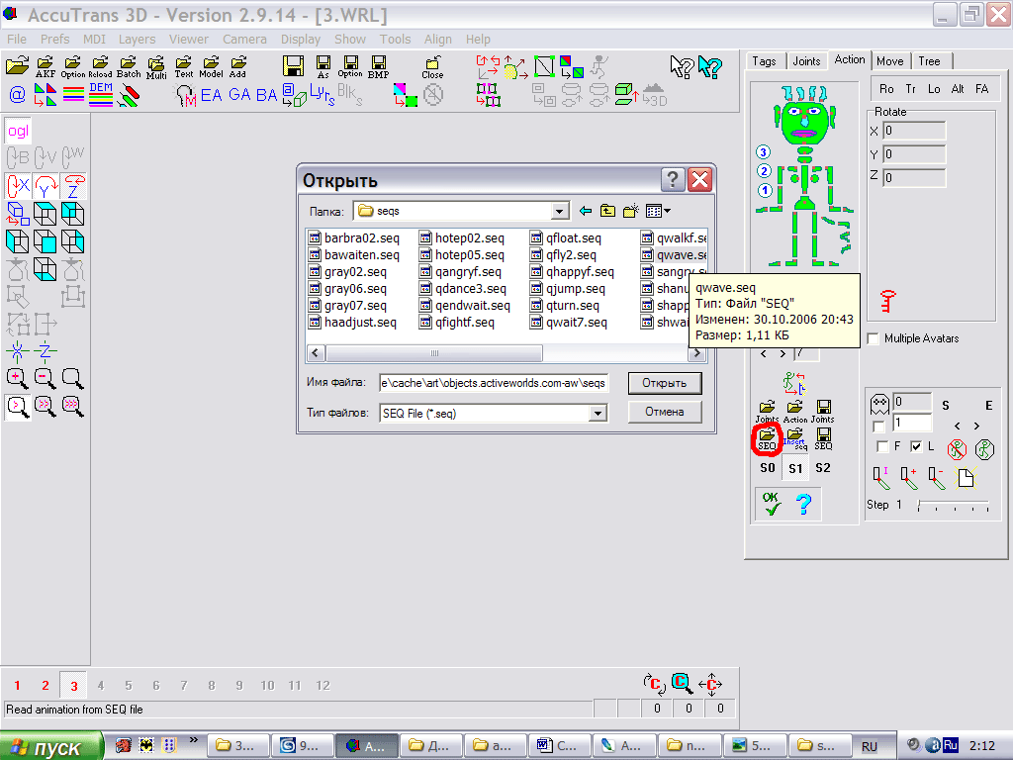The image size is (1013, 760).
Task: Click the EA toolbar icon
Action: pyautogui.click(x=212, y=95)
